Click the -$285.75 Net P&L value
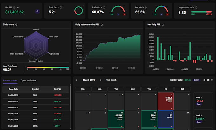Screen dimensions: 216x130 [57, 95]
